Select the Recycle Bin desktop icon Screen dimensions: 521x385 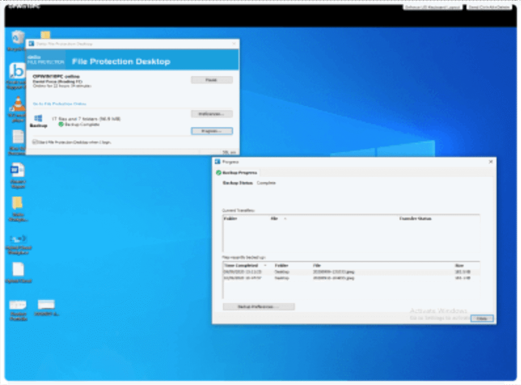17,37
